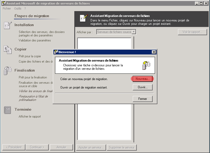Click the checklist icon in the dark header banner
The width and height of the screenshot is (210, 153).
coord(84,18)
